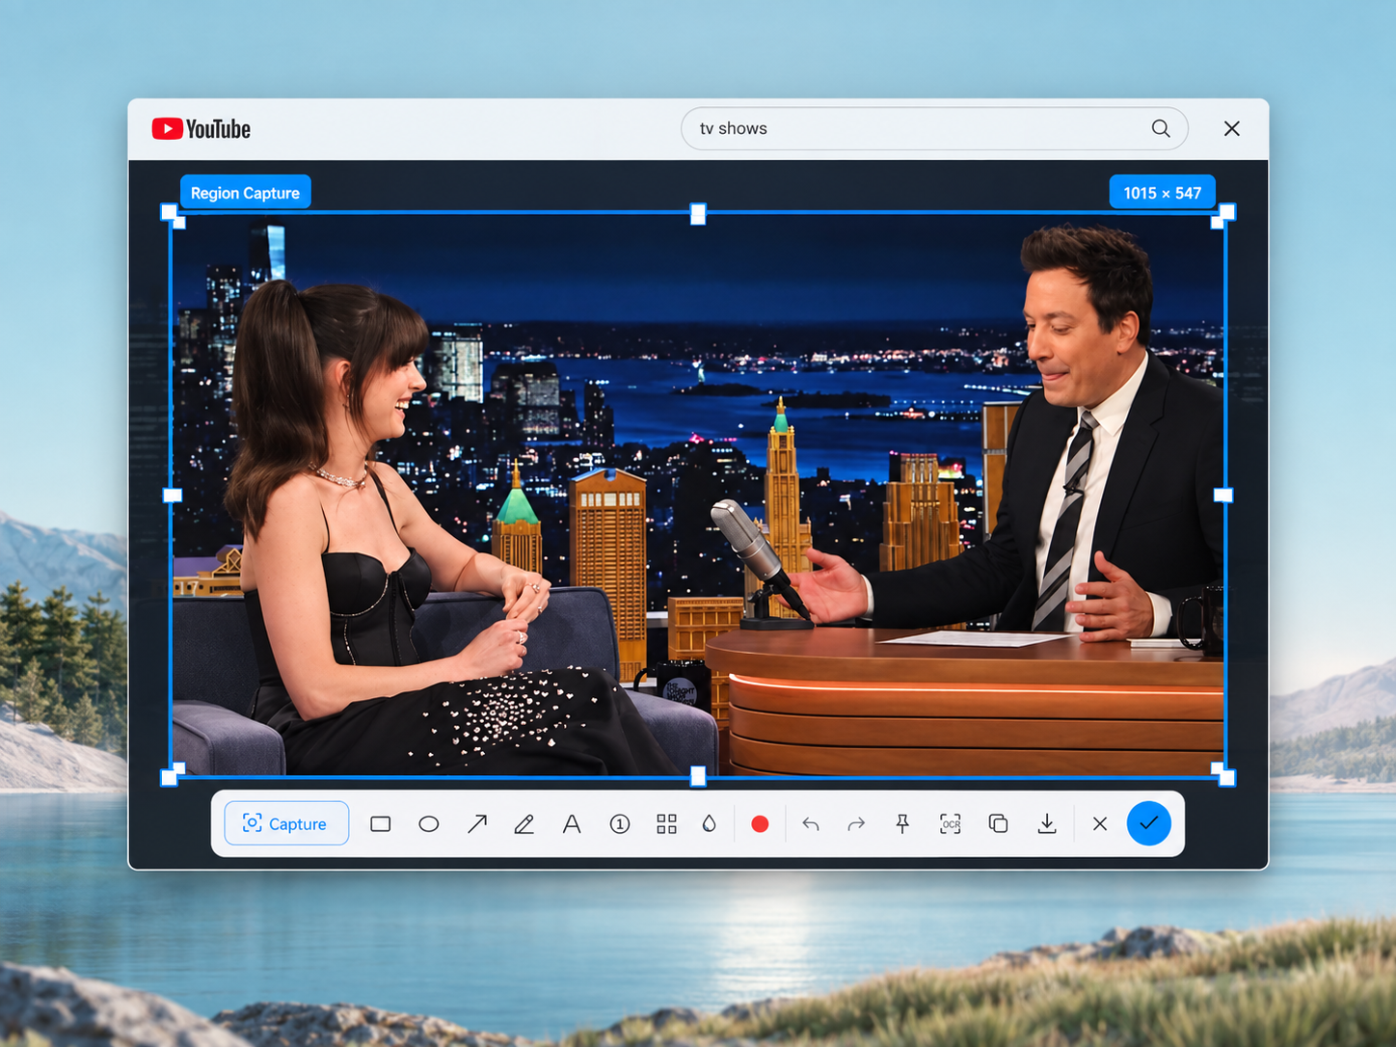The height and width of the screenshot is (1047, 1396).
Task: Choose the arrow annotation tool
Action: 477,824
